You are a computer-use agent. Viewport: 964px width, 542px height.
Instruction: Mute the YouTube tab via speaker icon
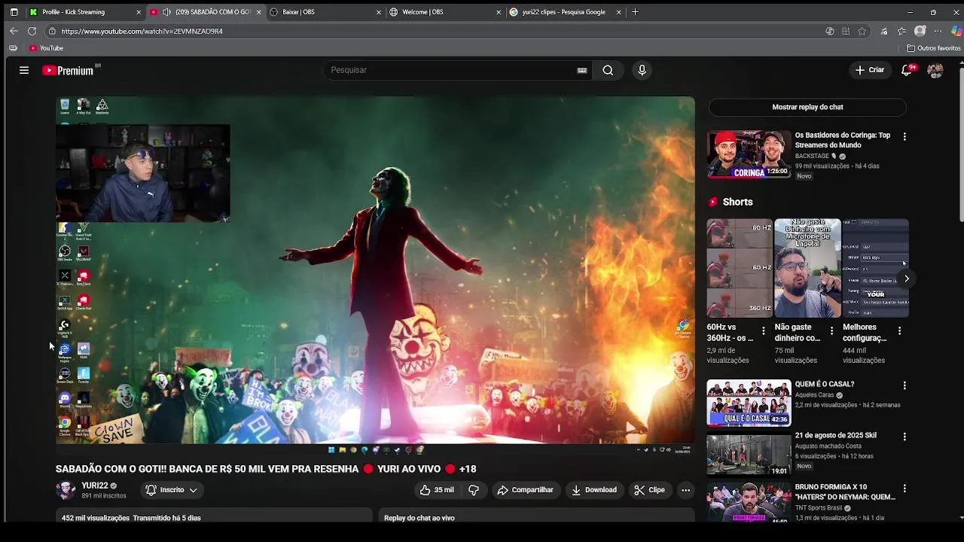pyautogui.click(x=166, y=12)
